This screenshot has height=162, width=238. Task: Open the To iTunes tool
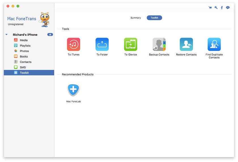(73, 44)
